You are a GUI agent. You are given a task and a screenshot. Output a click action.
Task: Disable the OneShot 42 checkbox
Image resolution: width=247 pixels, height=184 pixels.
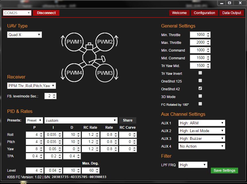coord(200,89)
